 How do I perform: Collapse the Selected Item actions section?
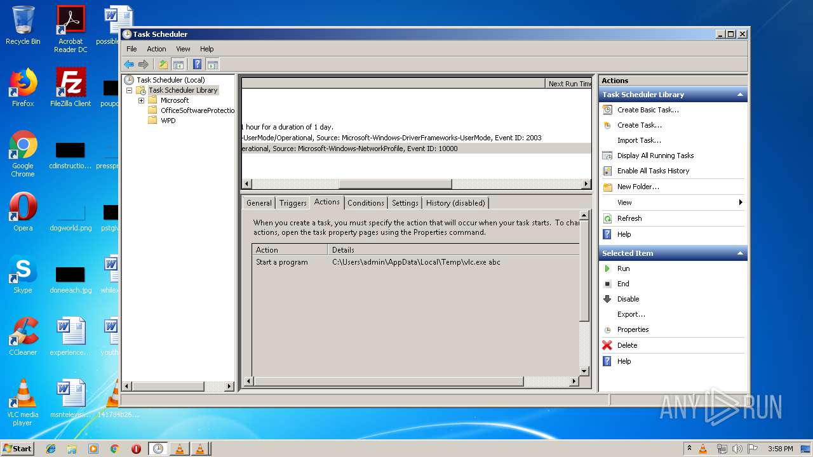(x=740, y=253)
